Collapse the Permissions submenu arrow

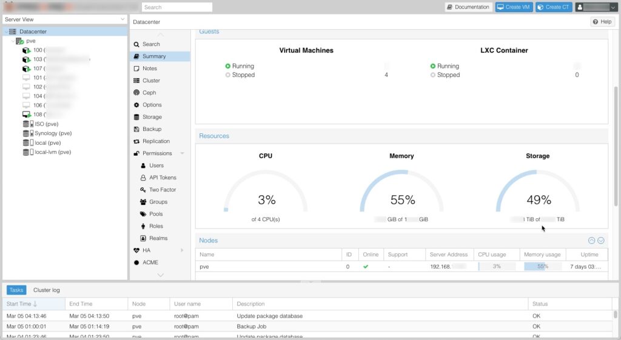click(182, 153)
